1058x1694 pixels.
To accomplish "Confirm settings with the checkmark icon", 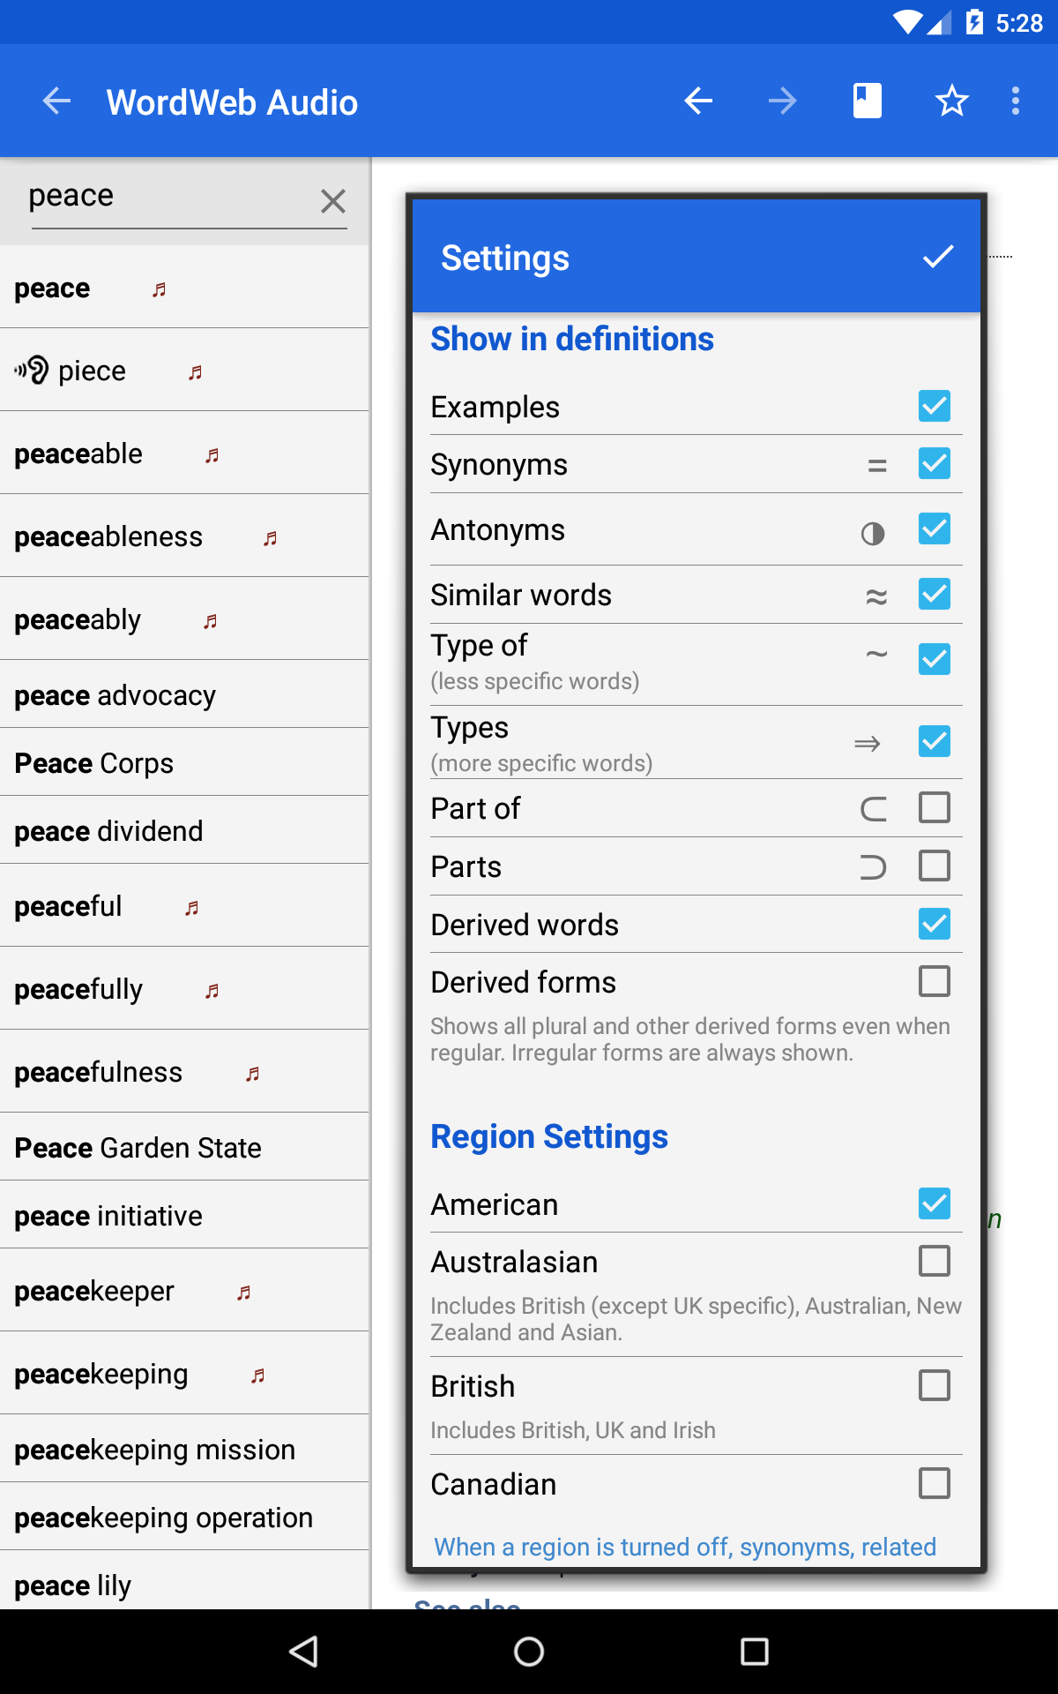I will (x=938, y=257).
